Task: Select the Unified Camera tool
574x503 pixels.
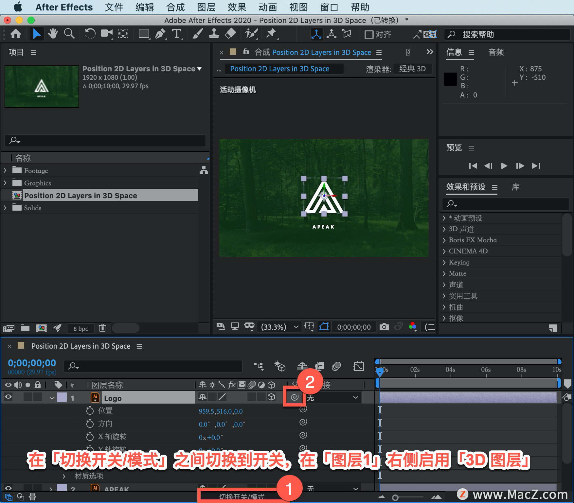Action: click(106, 34)
